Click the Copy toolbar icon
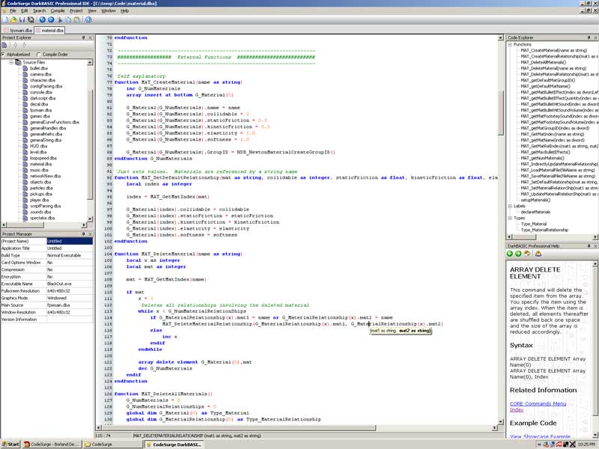This screenshot has height=449, width=599. click(x=68, y=20)
